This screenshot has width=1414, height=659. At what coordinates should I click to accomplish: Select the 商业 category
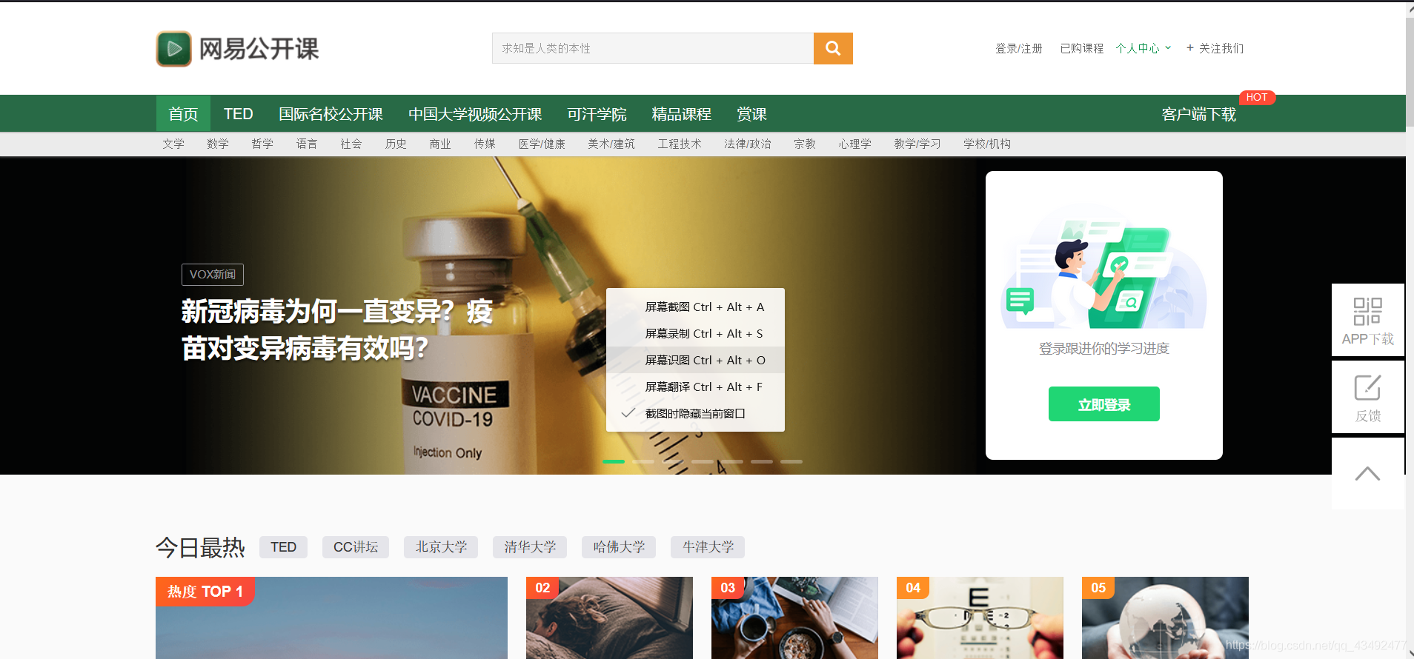click(440, 144)
